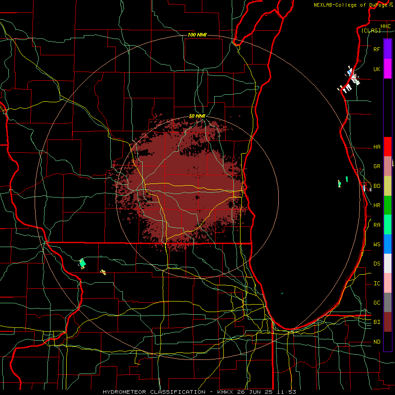Click the 'BI' legend label
The image size is (395, 395).
(377, 322)
